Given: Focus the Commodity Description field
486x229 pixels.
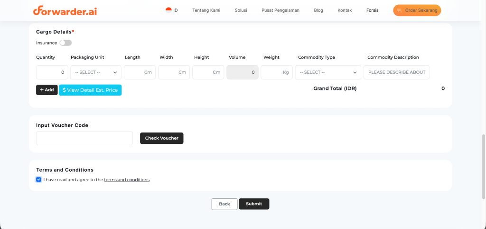Looking at the screenshot, I should (x=397, y=72).
